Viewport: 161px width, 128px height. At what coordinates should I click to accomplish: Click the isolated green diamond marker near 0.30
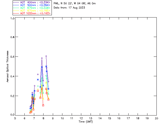tap(38, 86)
